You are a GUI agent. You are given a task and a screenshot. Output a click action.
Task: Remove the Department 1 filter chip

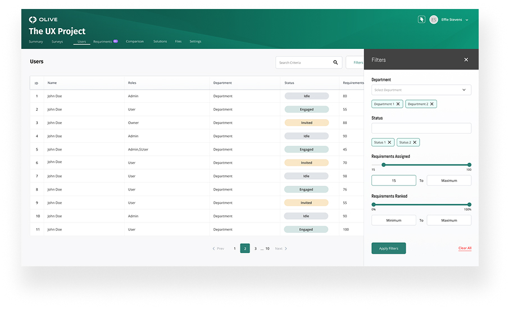click(x=398, y=104)
